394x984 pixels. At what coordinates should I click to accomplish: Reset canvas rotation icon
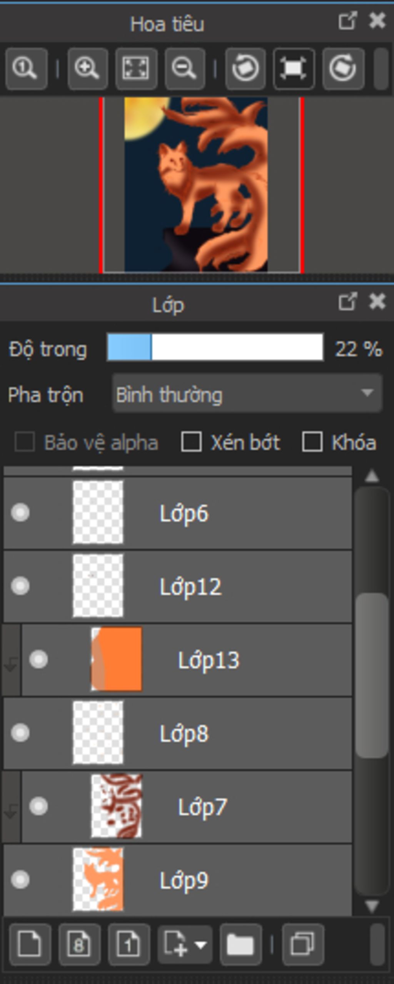click(x=294, y=69)
